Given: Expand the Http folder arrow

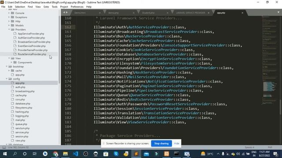Looking at the screenshot, I should coord(9,22).
